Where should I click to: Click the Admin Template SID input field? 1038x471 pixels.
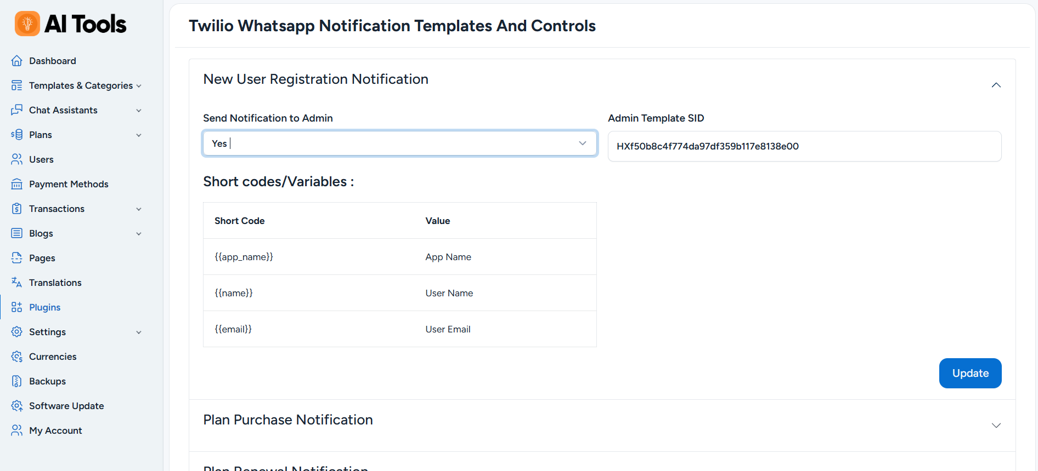(x=804, y=146)
